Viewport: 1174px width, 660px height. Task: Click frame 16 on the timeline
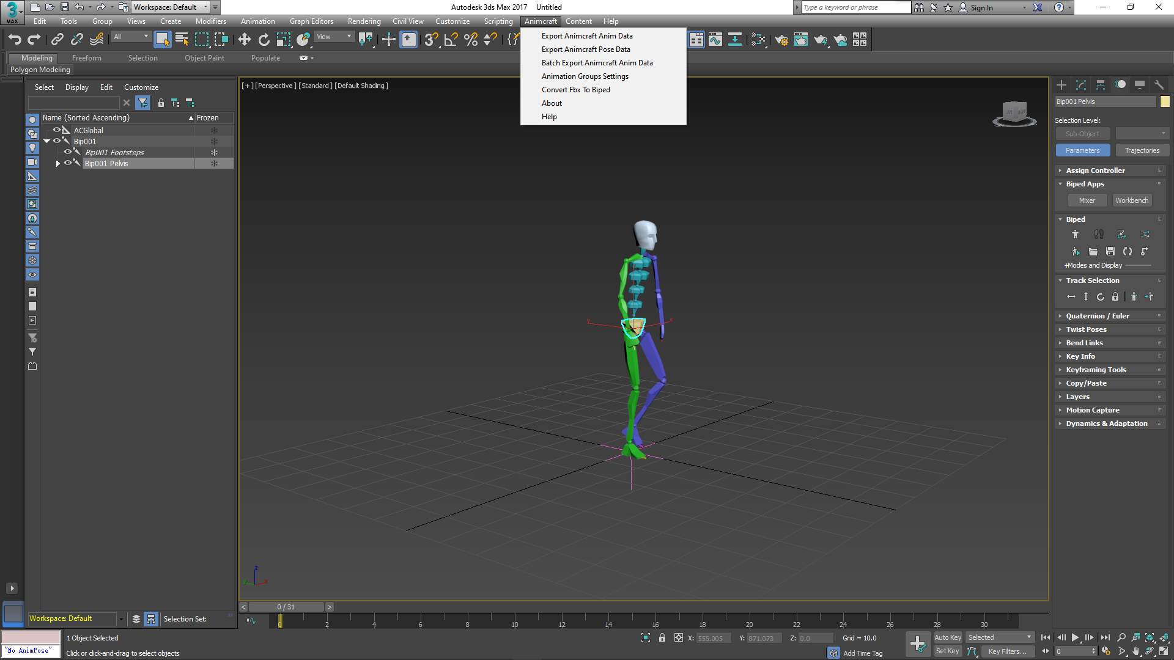[x=655, y=622]
